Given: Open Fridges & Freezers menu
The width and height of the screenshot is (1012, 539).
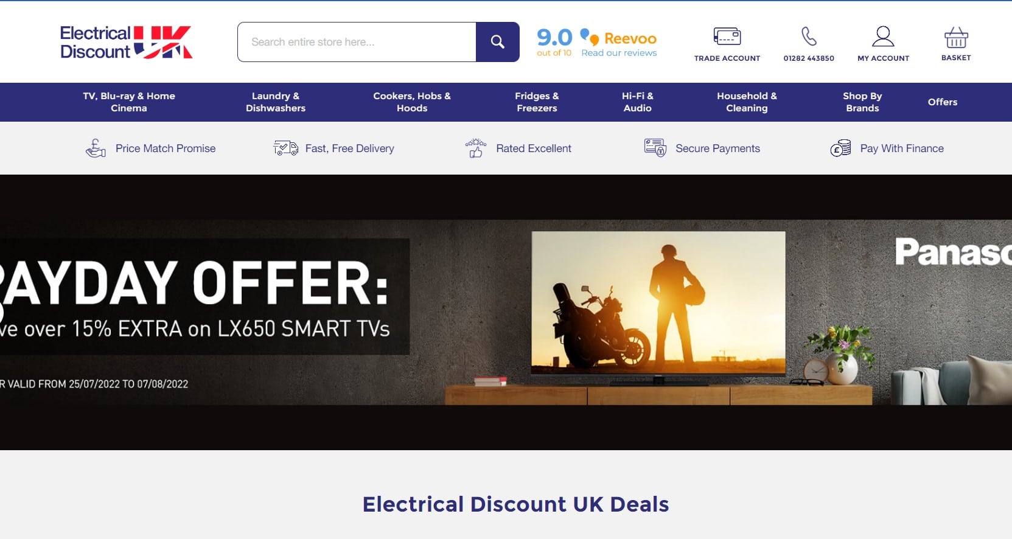Looking at the screenshot, I should [537, 102].
